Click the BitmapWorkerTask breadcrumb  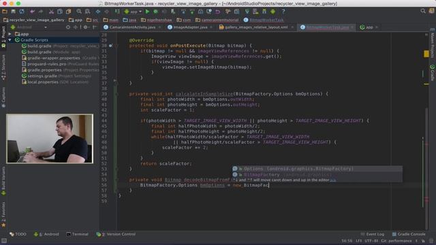tap(264, 20)
